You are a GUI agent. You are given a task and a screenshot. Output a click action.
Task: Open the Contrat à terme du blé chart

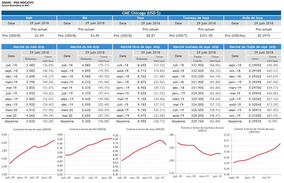[87, 154]
